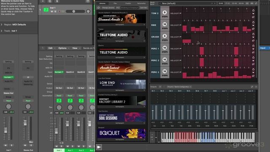This screenshot has width=270, height=152.
Task: Open the Presets / Batch Configuration dropdown
Action: [179, 87]
